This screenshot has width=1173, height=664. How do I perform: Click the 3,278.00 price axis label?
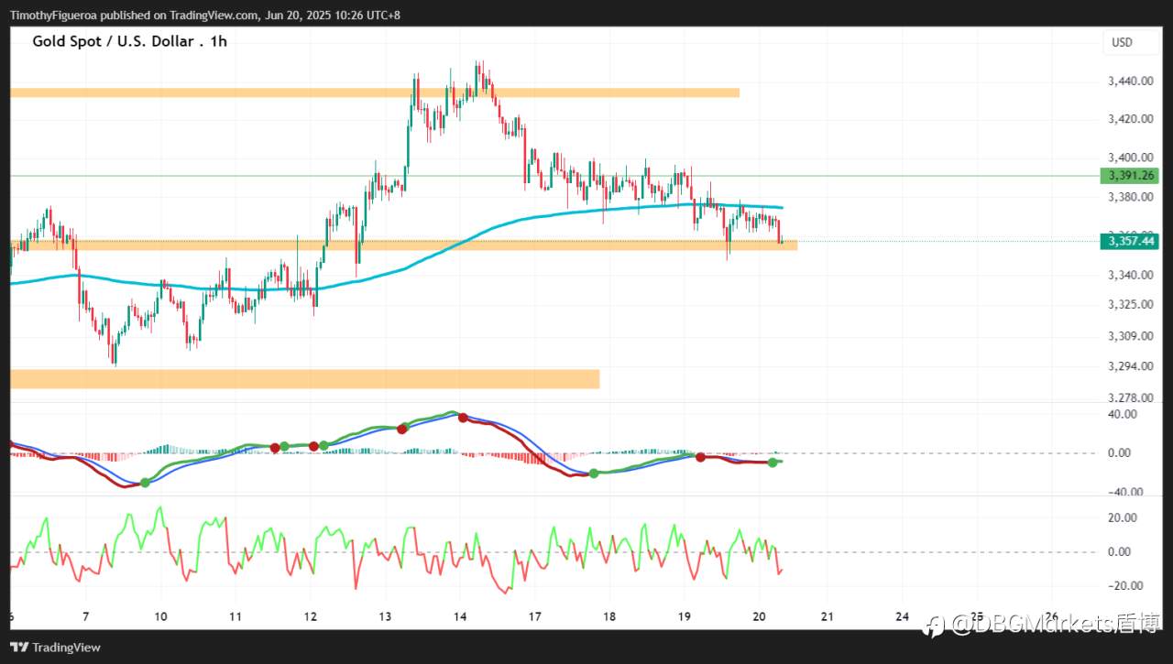1129,398
